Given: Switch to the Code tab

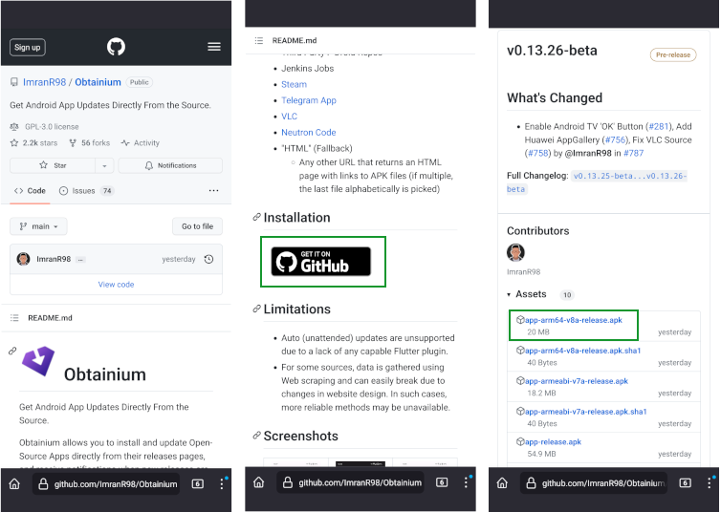Looking at the screenshot, I should click(30, 190).
